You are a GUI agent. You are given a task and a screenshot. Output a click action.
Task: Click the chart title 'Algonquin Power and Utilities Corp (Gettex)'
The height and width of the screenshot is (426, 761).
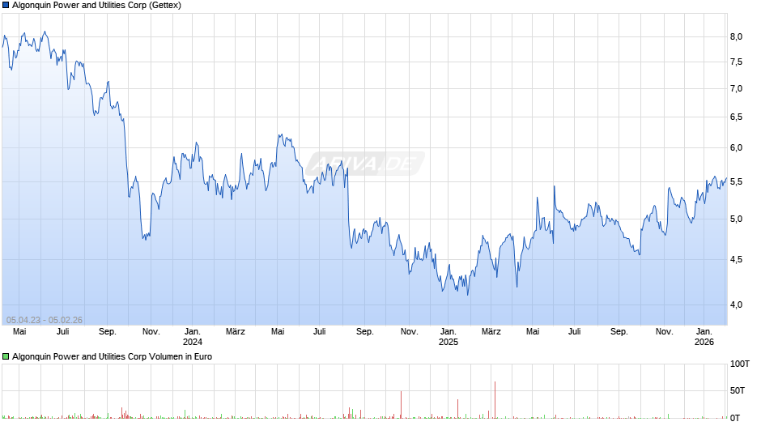(x=96, y=6)
